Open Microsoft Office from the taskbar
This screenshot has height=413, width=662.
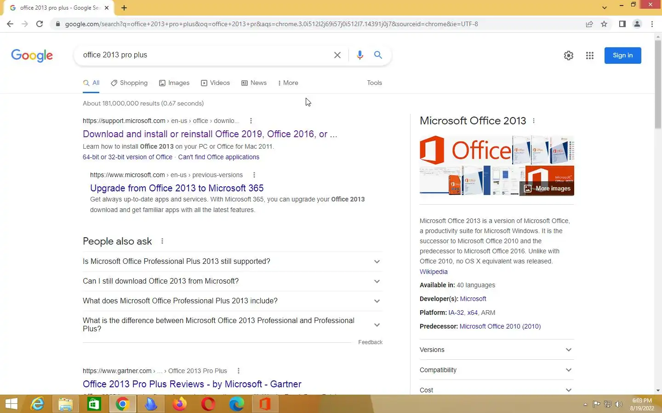tap(265, 404)
